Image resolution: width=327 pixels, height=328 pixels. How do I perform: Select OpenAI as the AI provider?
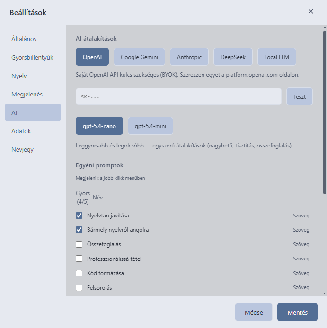(x=92, y=57)
